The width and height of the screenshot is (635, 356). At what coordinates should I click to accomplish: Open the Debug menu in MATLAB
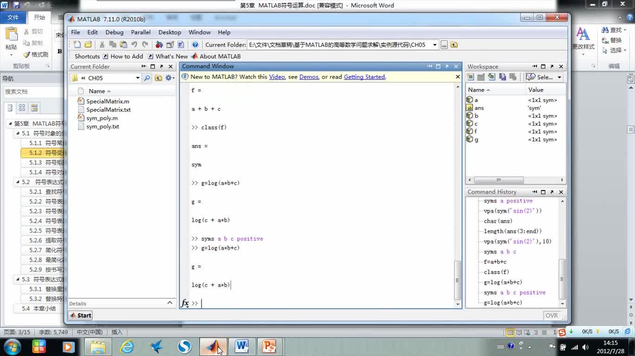114,32
